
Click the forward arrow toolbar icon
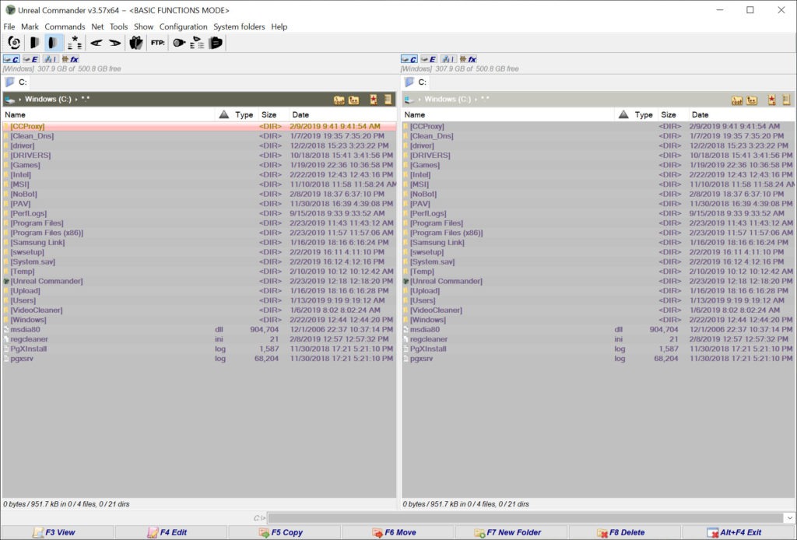click(x=115, y=43)
